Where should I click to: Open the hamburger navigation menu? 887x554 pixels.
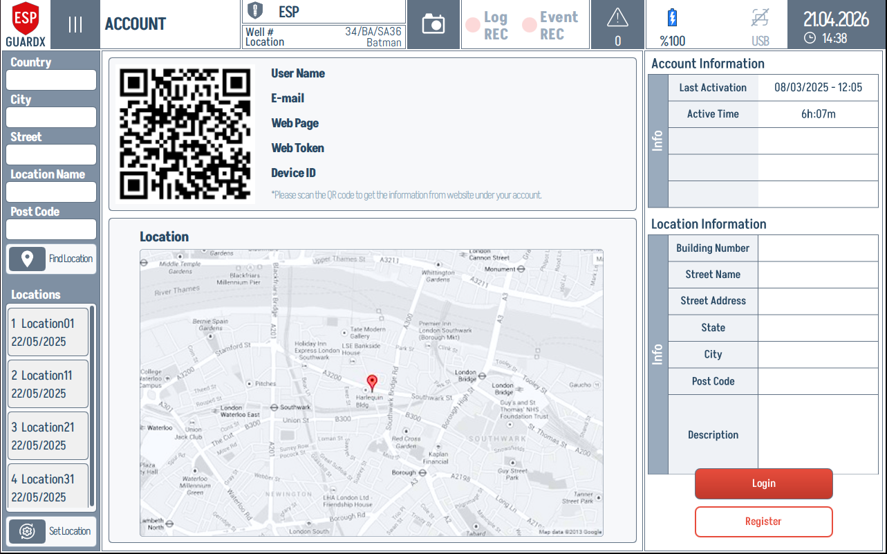click(x=74, y=24)
